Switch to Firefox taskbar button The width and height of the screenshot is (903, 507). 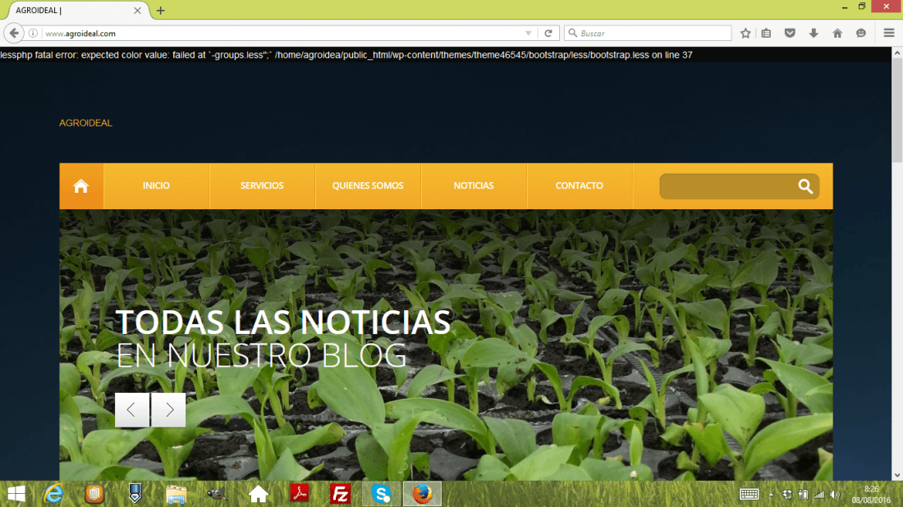coord(422,494)
